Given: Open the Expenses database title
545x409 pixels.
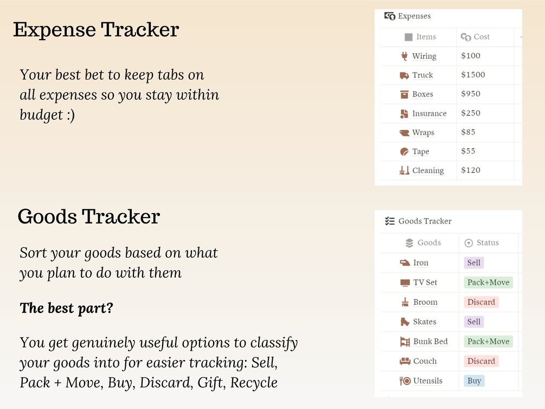Looking at the screenshot, I should coord(414,16).
